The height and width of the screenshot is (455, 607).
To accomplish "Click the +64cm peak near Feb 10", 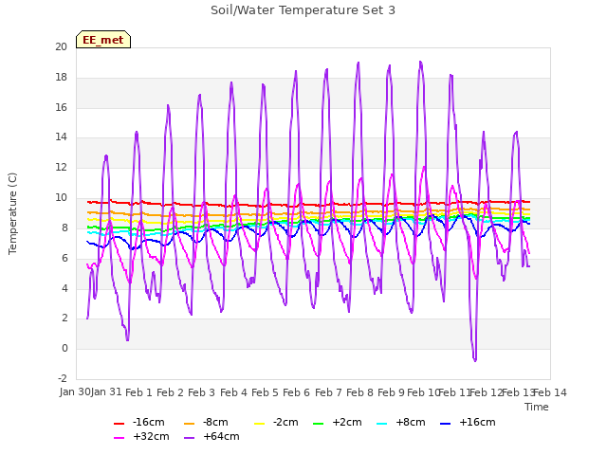I will click(420, 62).
